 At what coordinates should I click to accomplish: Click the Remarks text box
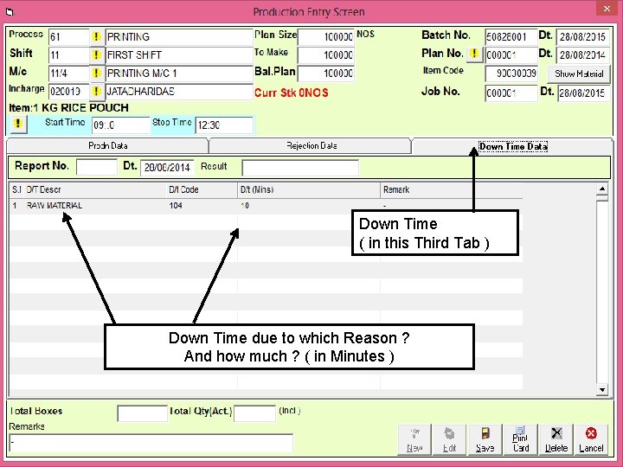pyautogui.click(x=151, y=443)
